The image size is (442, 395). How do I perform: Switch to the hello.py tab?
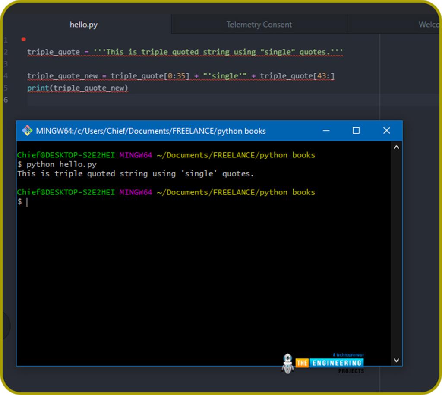pos(83,25)
